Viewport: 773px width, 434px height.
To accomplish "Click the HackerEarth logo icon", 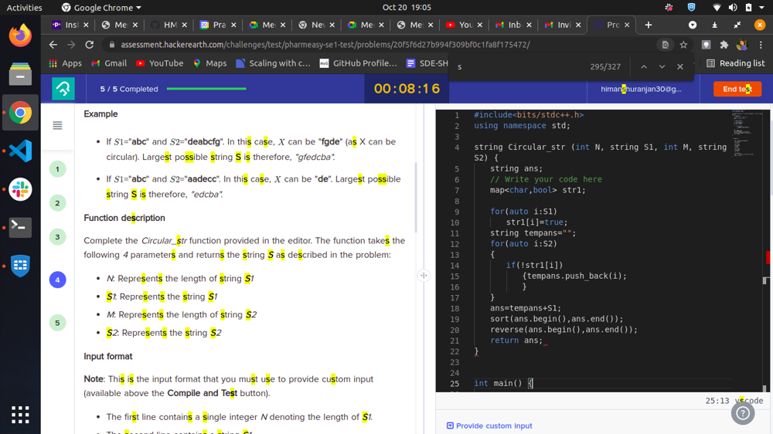I will click(63, 89).
